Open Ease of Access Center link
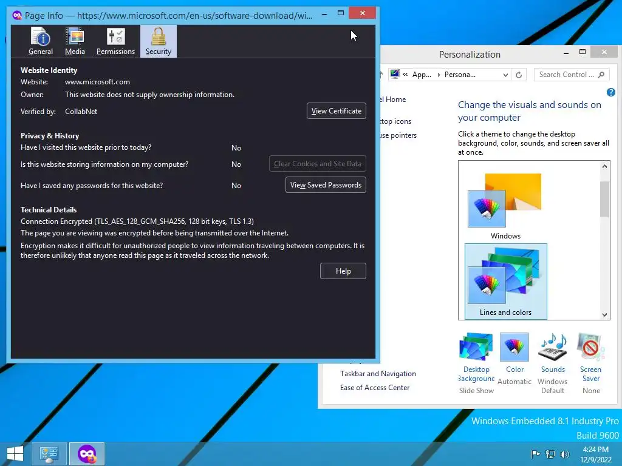The height and width of the screenshot is (466, 622). click(374, 388)
